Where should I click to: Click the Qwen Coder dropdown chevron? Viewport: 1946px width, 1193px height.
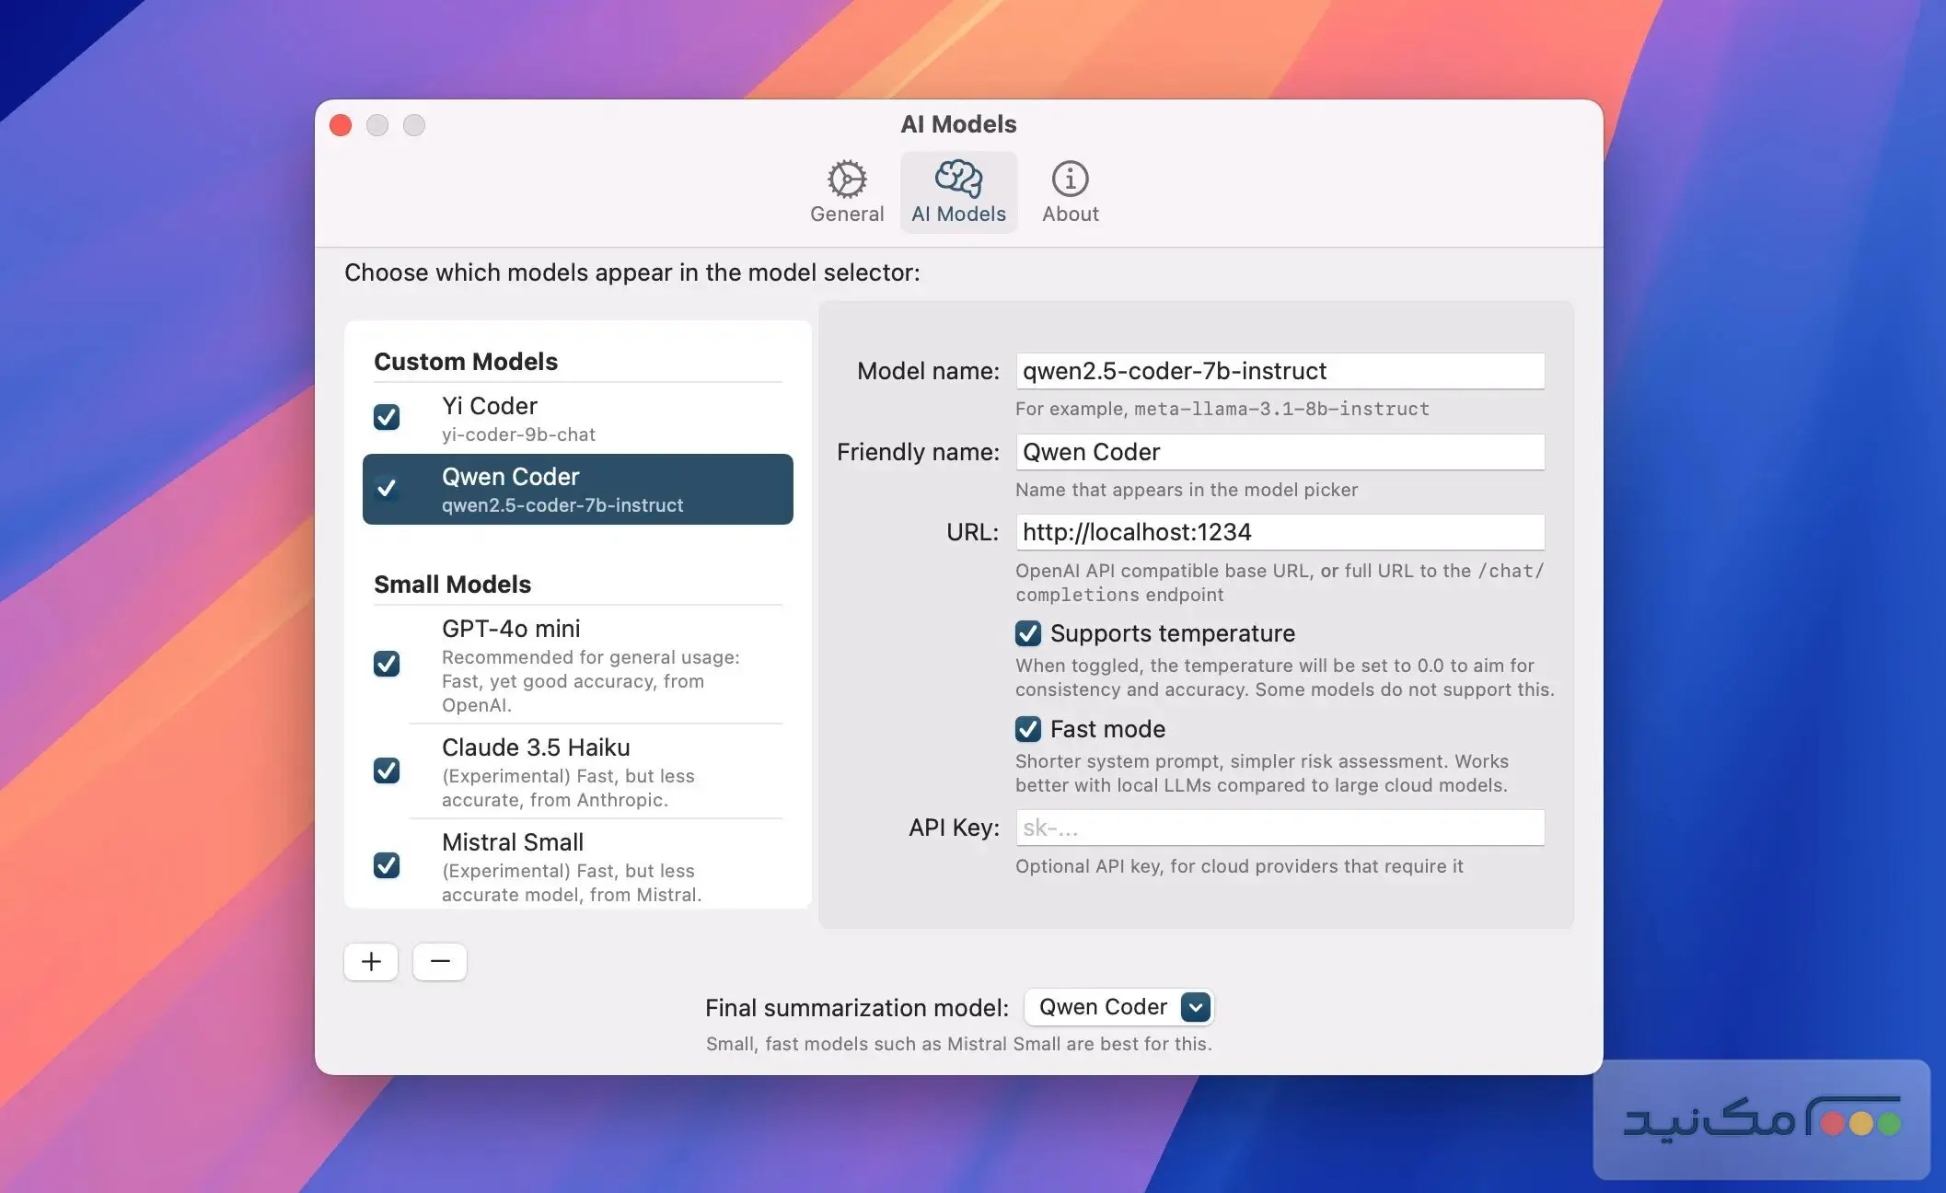pyautogui.click(x=1195, y=1007)
